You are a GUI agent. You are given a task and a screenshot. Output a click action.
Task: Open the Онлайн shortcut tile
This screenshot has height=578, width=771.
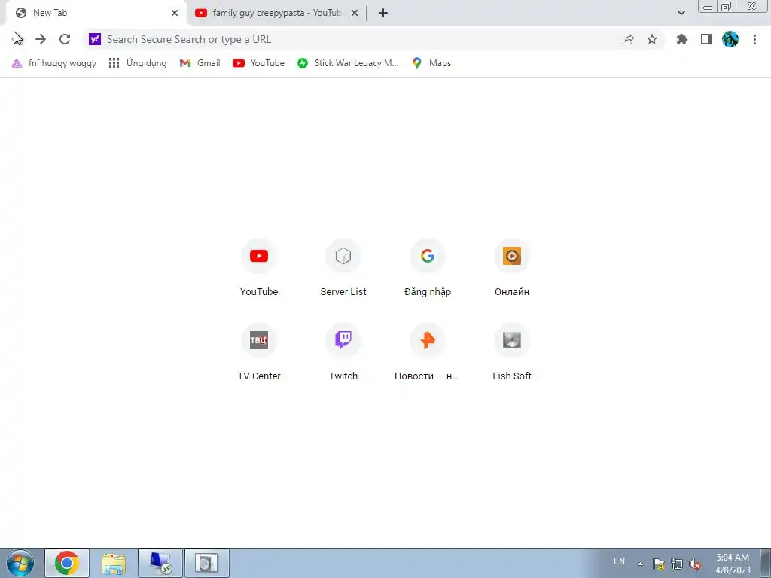click(512, 269)
